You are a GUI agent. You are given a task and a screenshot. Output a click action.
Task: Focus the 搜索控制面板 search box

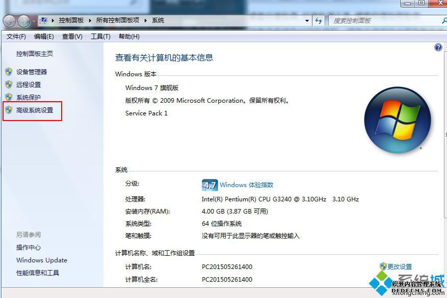[385, 21]
